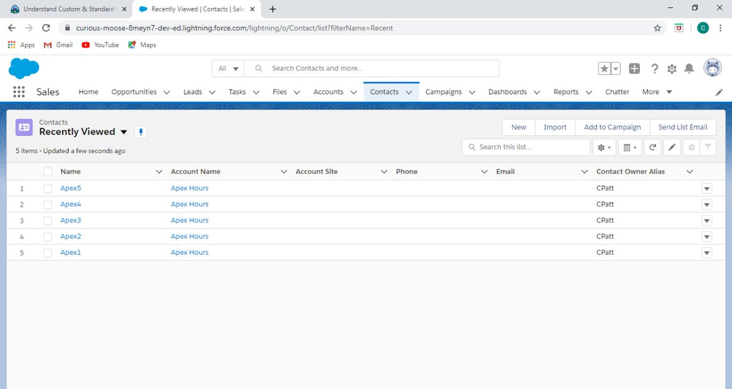Click the Import button
Image resolution: width=732 pixels, height=389 pixels.
pos(555,127)
